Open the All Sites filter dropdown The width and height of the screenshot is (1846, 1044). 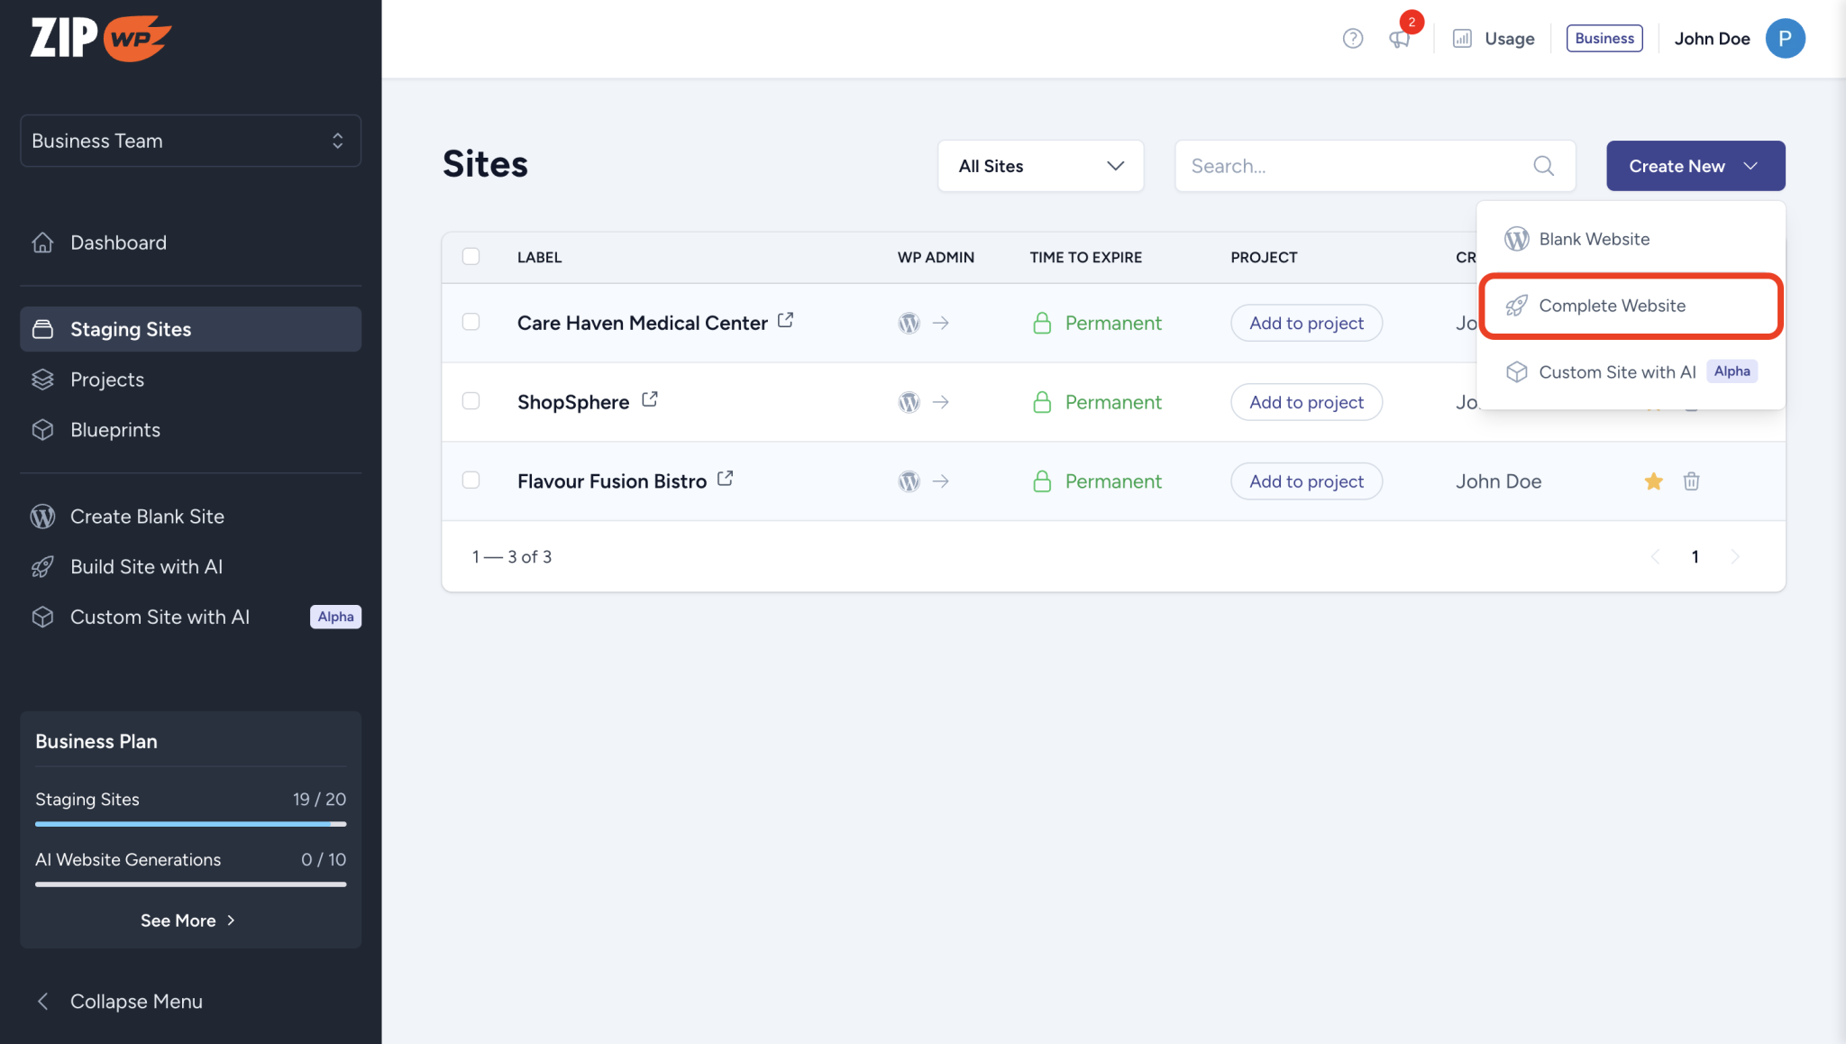[x=1039, y=166]
